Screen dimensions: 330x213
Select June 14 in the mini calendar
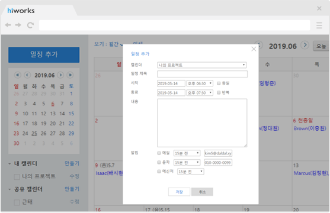click(62, 114)
